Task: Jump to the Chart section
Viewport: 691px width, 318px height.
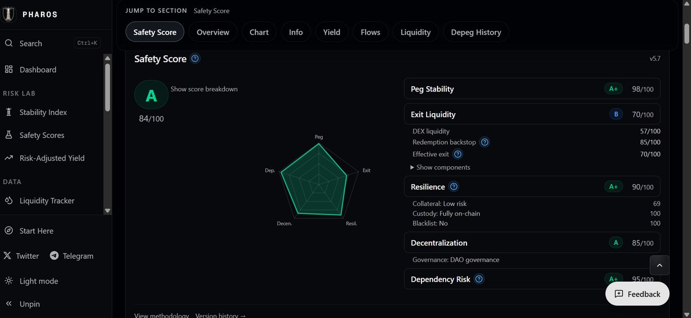Action: [x=259, y=32]
